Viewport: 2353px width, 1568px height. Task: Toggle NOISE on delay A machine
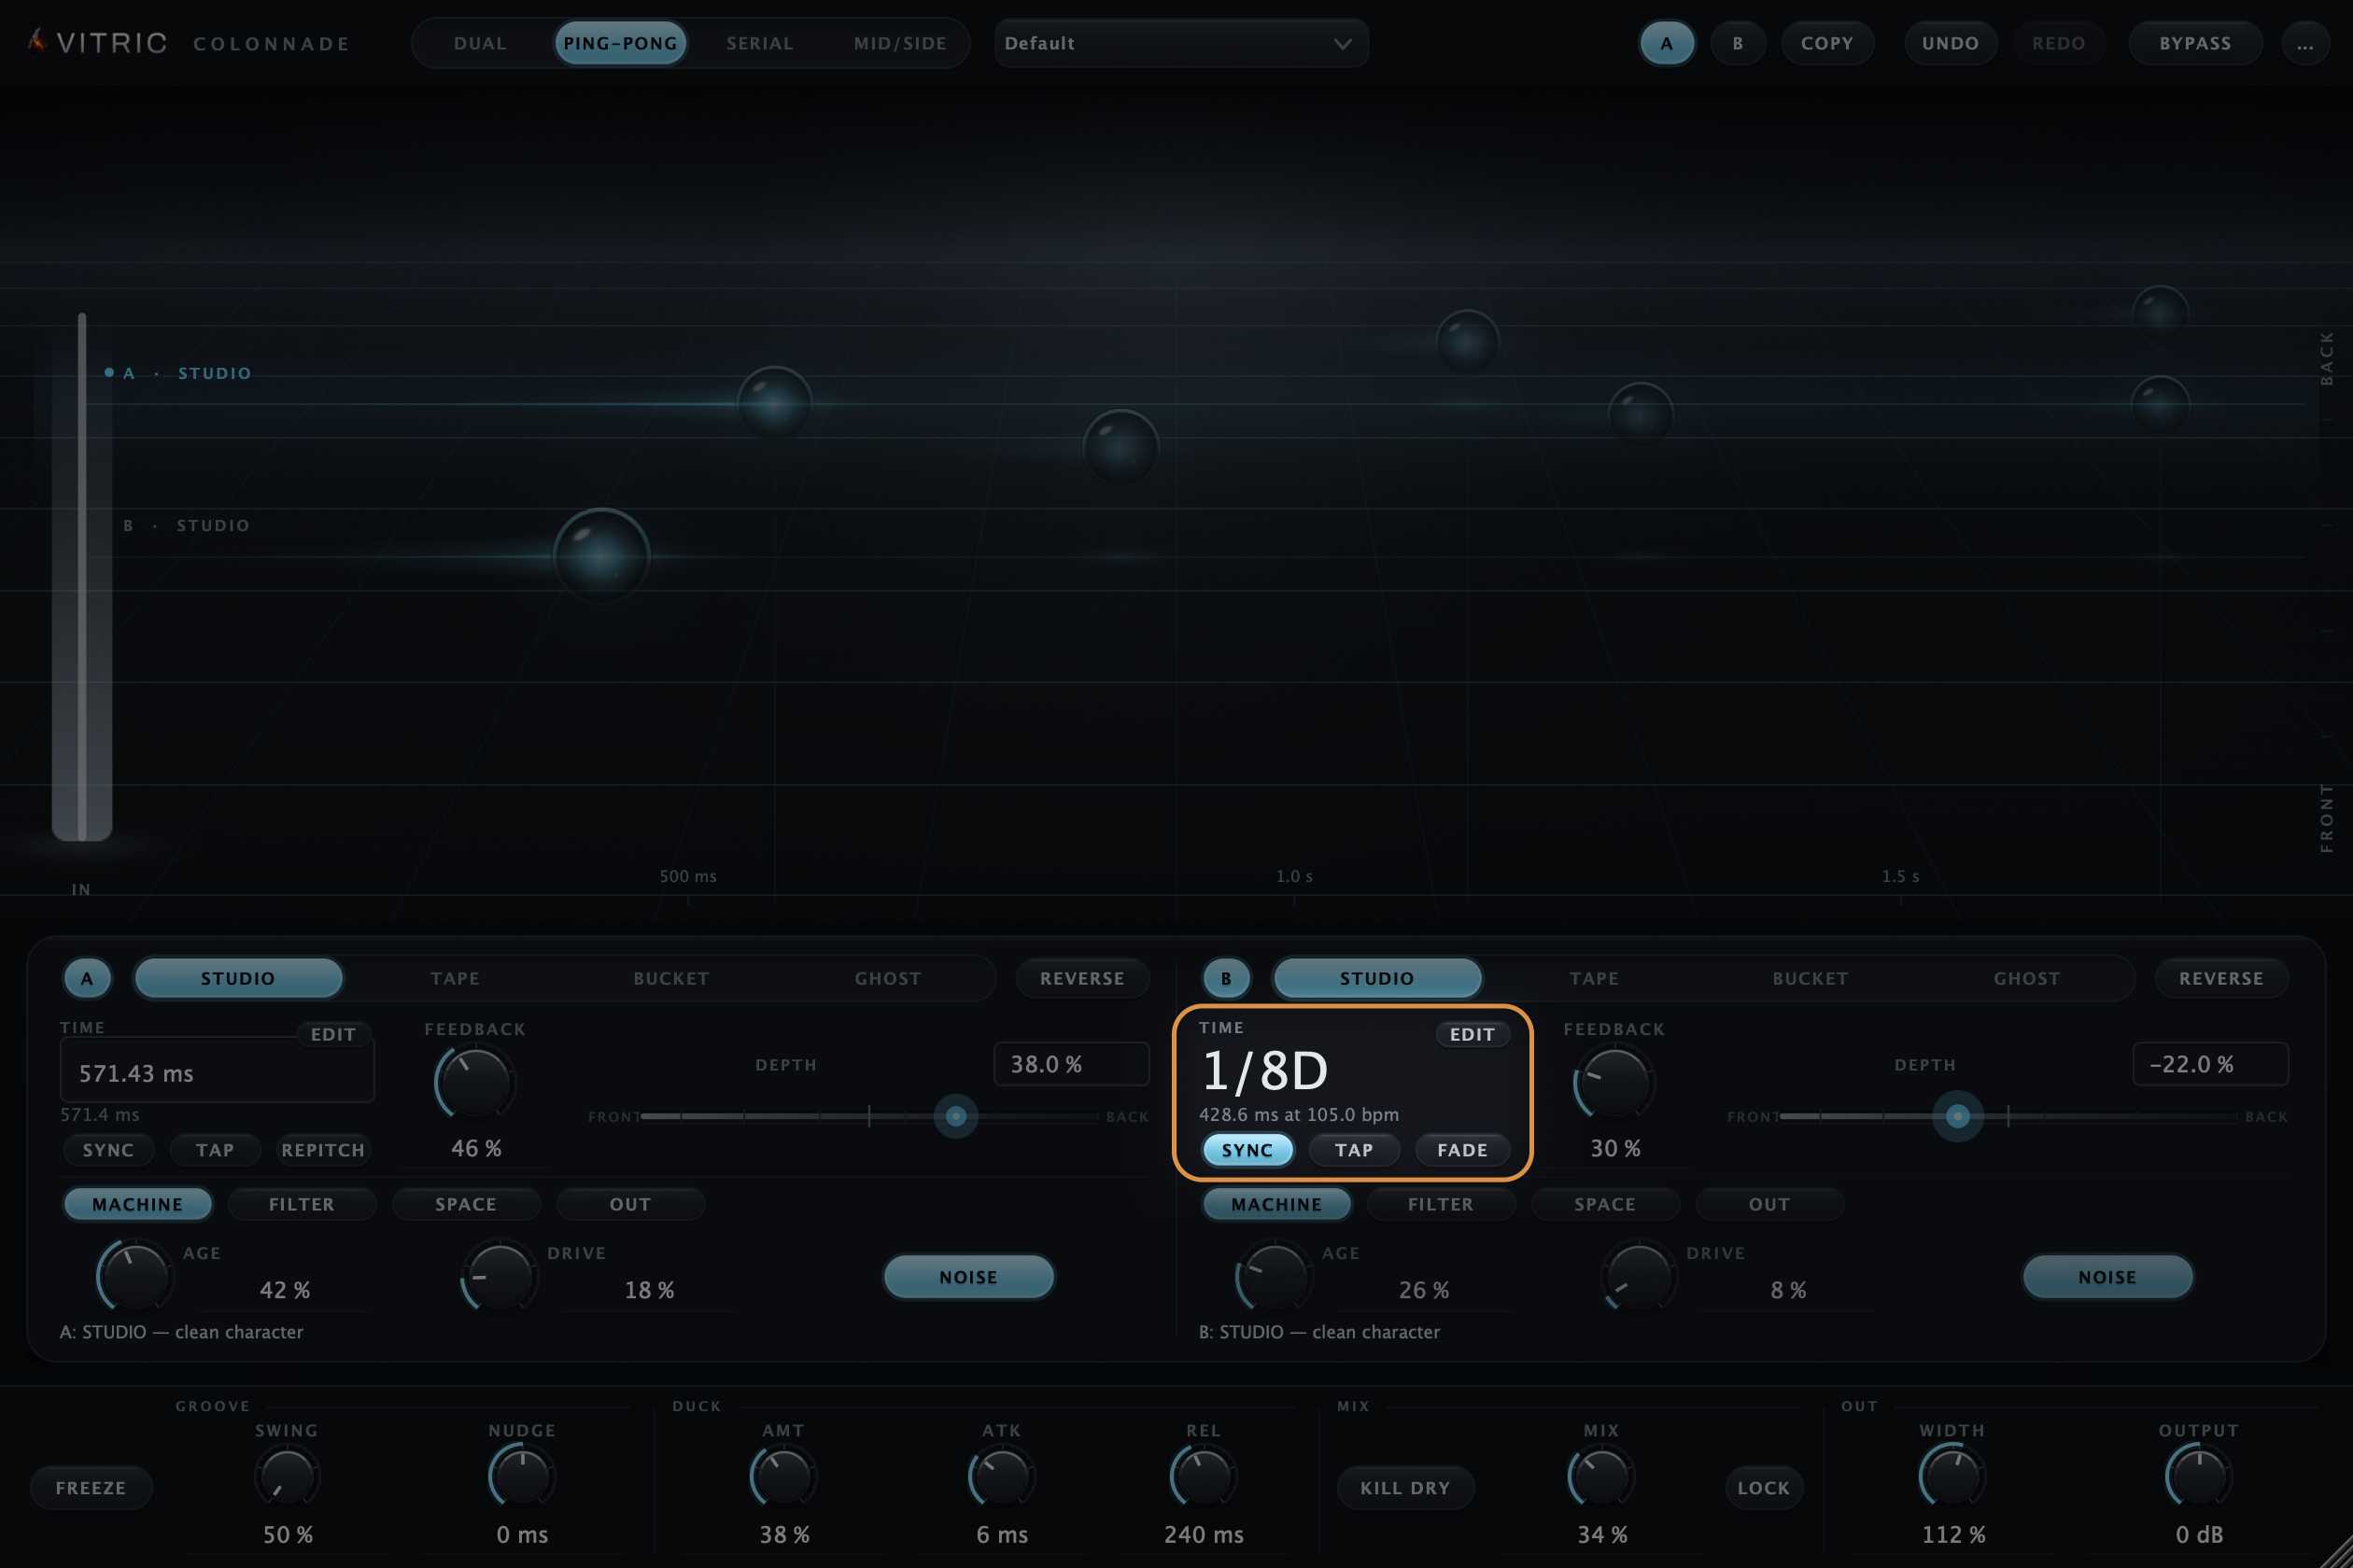tap(968, 1277)
